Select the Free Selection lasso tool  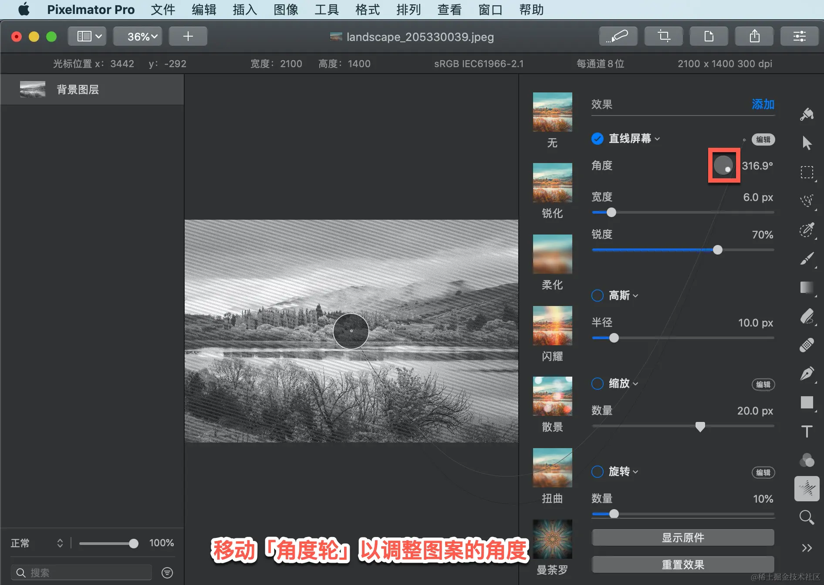(807, 201)
